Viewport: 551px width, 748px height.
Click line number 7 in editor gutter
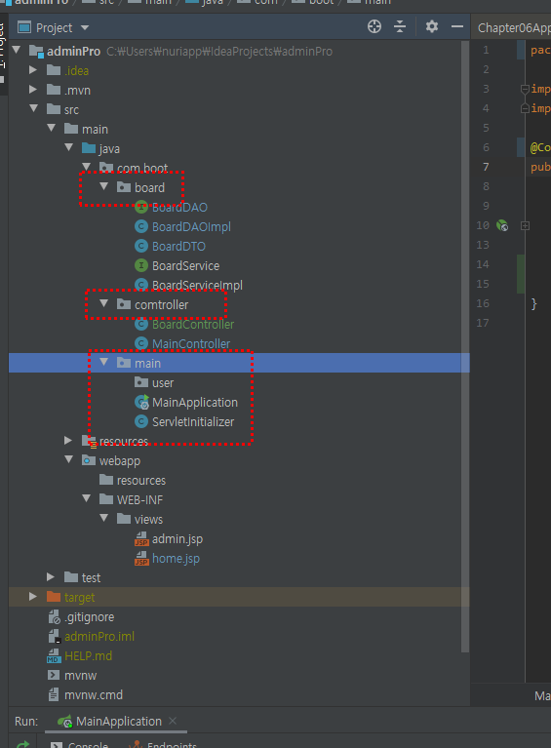point(486,167)
